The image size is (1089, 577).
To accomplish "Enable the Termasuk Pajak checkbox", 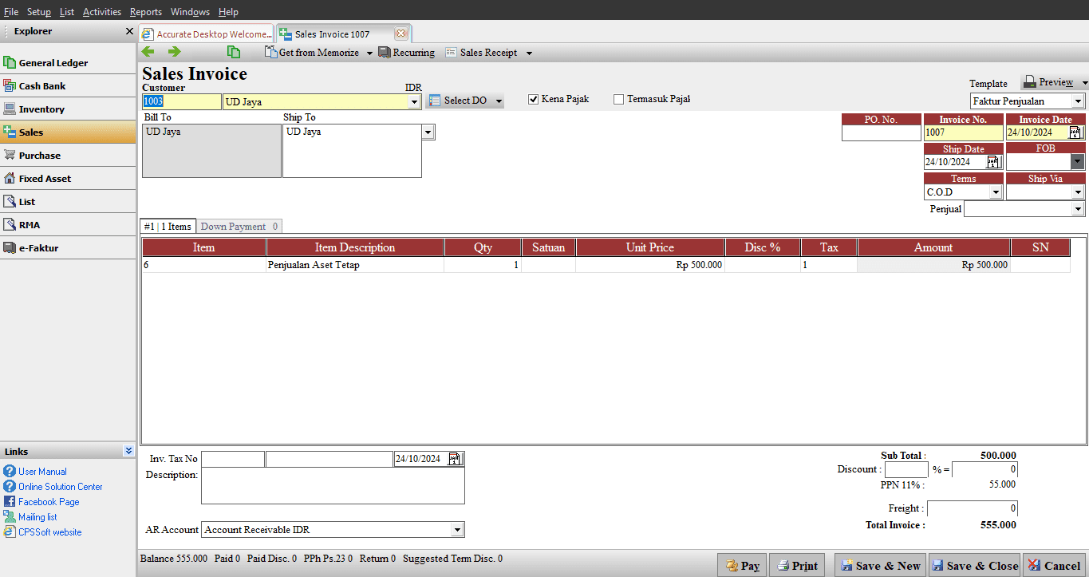I will [x=619, y=100].
